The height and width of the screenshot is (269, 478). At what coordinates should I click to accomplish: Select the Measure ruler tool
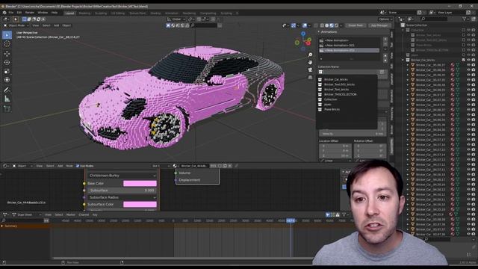click(x=7, y=99)
